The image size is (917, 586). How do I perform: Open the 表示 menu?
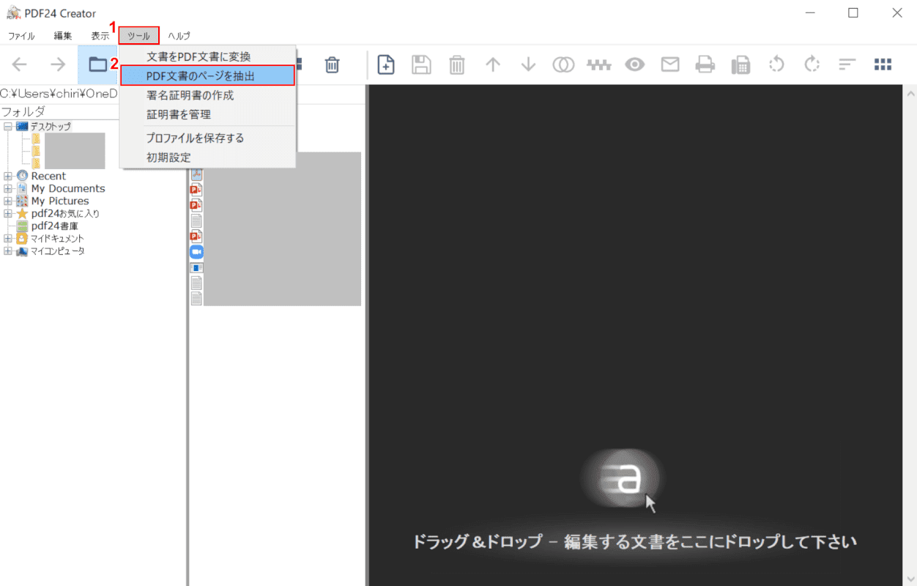click(x=100, y=36)
